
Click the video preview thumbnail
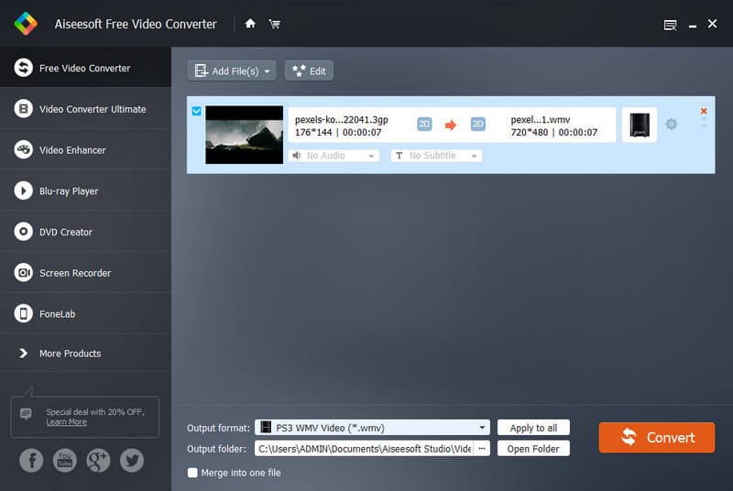(x=244, y=135)
